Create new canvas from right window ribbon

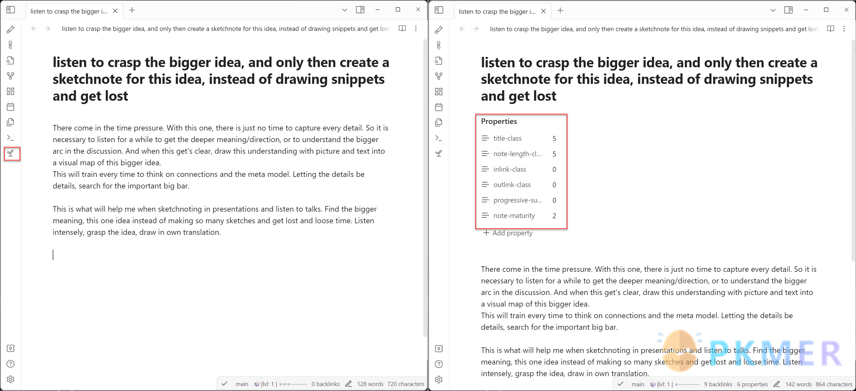[x=439, y=92]
